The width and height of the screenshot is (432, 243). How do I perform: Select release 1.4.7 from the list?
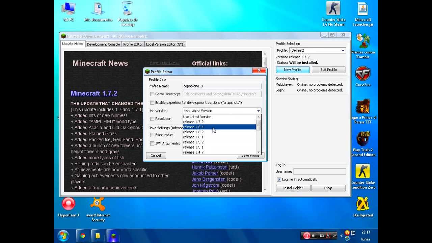point(219,152)
